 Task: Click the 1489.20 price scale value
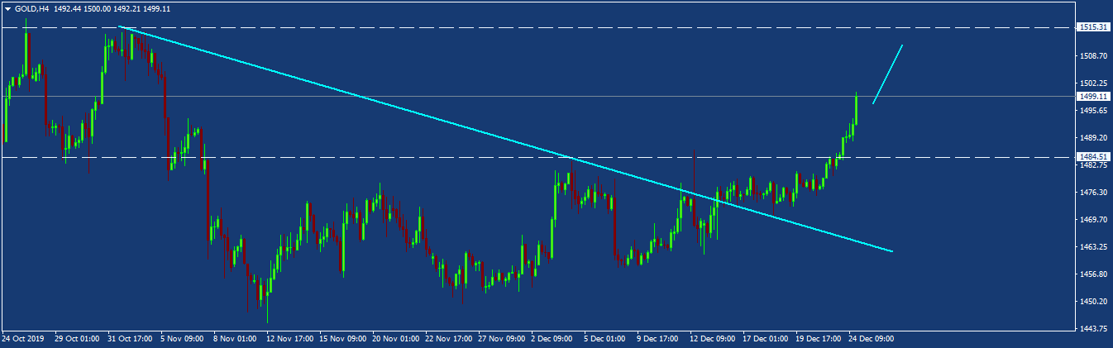pos(1094,138)
